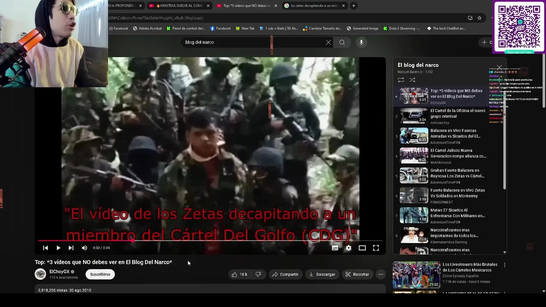Image resolution: width=546 pixels, height=307 pixels.
Task: Click the magnifier search button
Action: click(342, 42)
